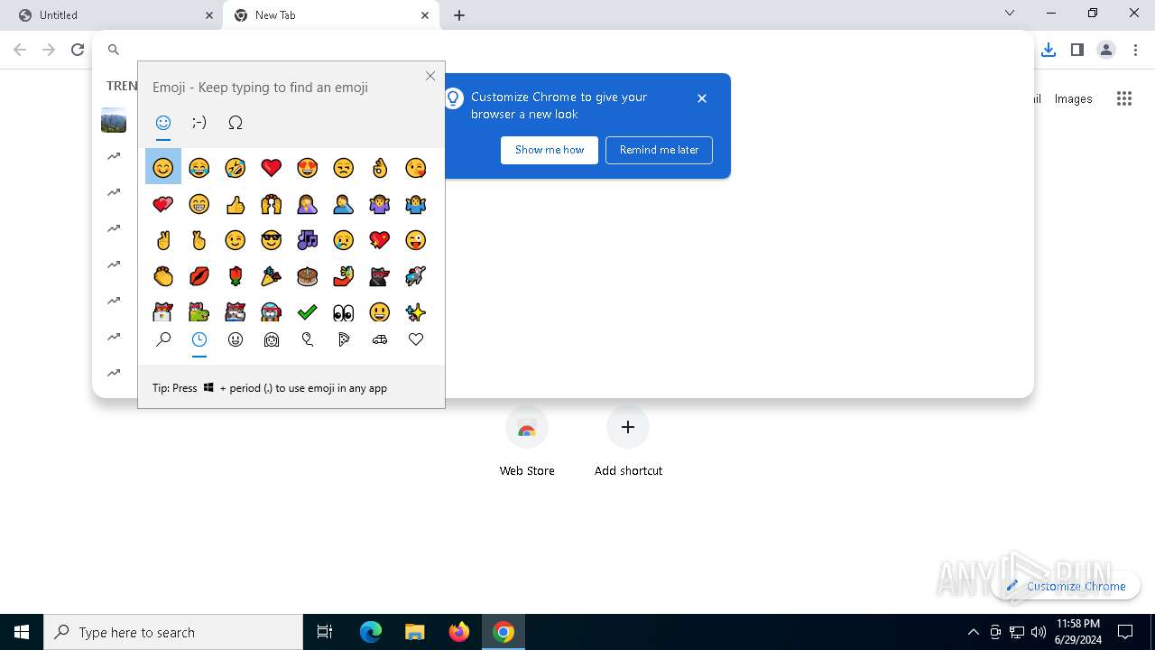Insert the musical notes emoji
The height and width of the screenshot is (650, 1155).
(x=308, y=240)
